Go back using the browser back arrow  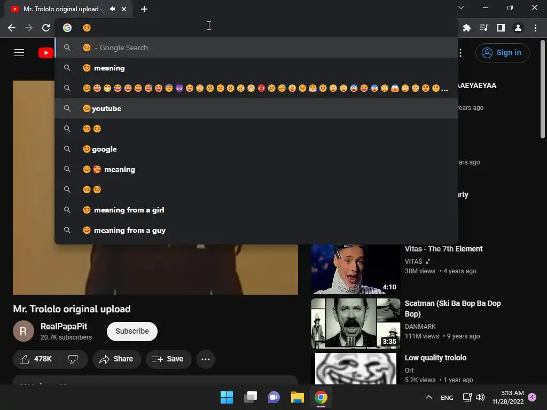[x=12, y=28]
